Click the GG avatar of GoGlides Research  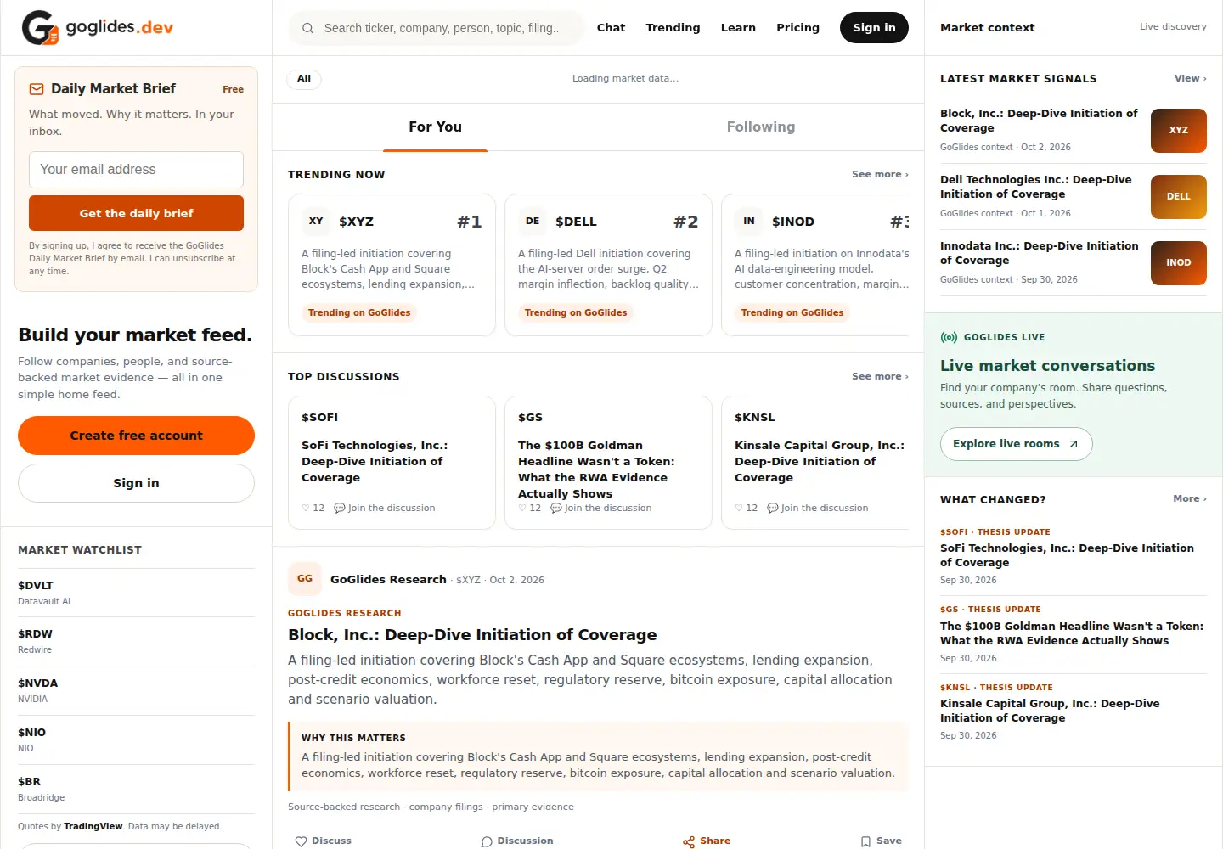pos(305,579)
